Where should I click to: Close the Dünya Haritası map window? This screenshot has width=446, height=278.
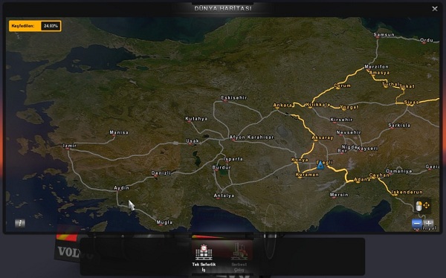[435, 9]
